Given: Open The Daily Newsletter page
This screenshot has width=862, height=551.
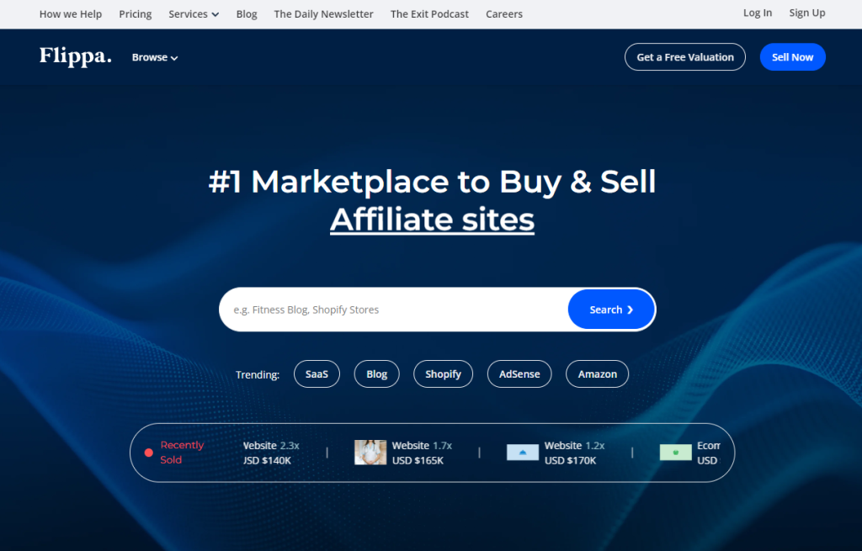Looking at the screenshot, I should pyautogui.click(x=323, y=13).
